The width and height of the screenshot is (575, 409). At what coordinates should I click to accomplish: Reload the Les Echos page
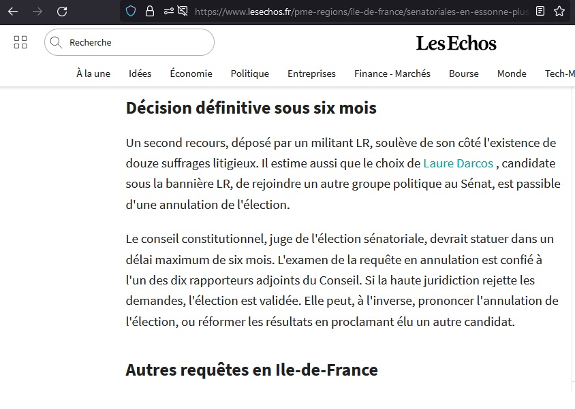(61, 12)
